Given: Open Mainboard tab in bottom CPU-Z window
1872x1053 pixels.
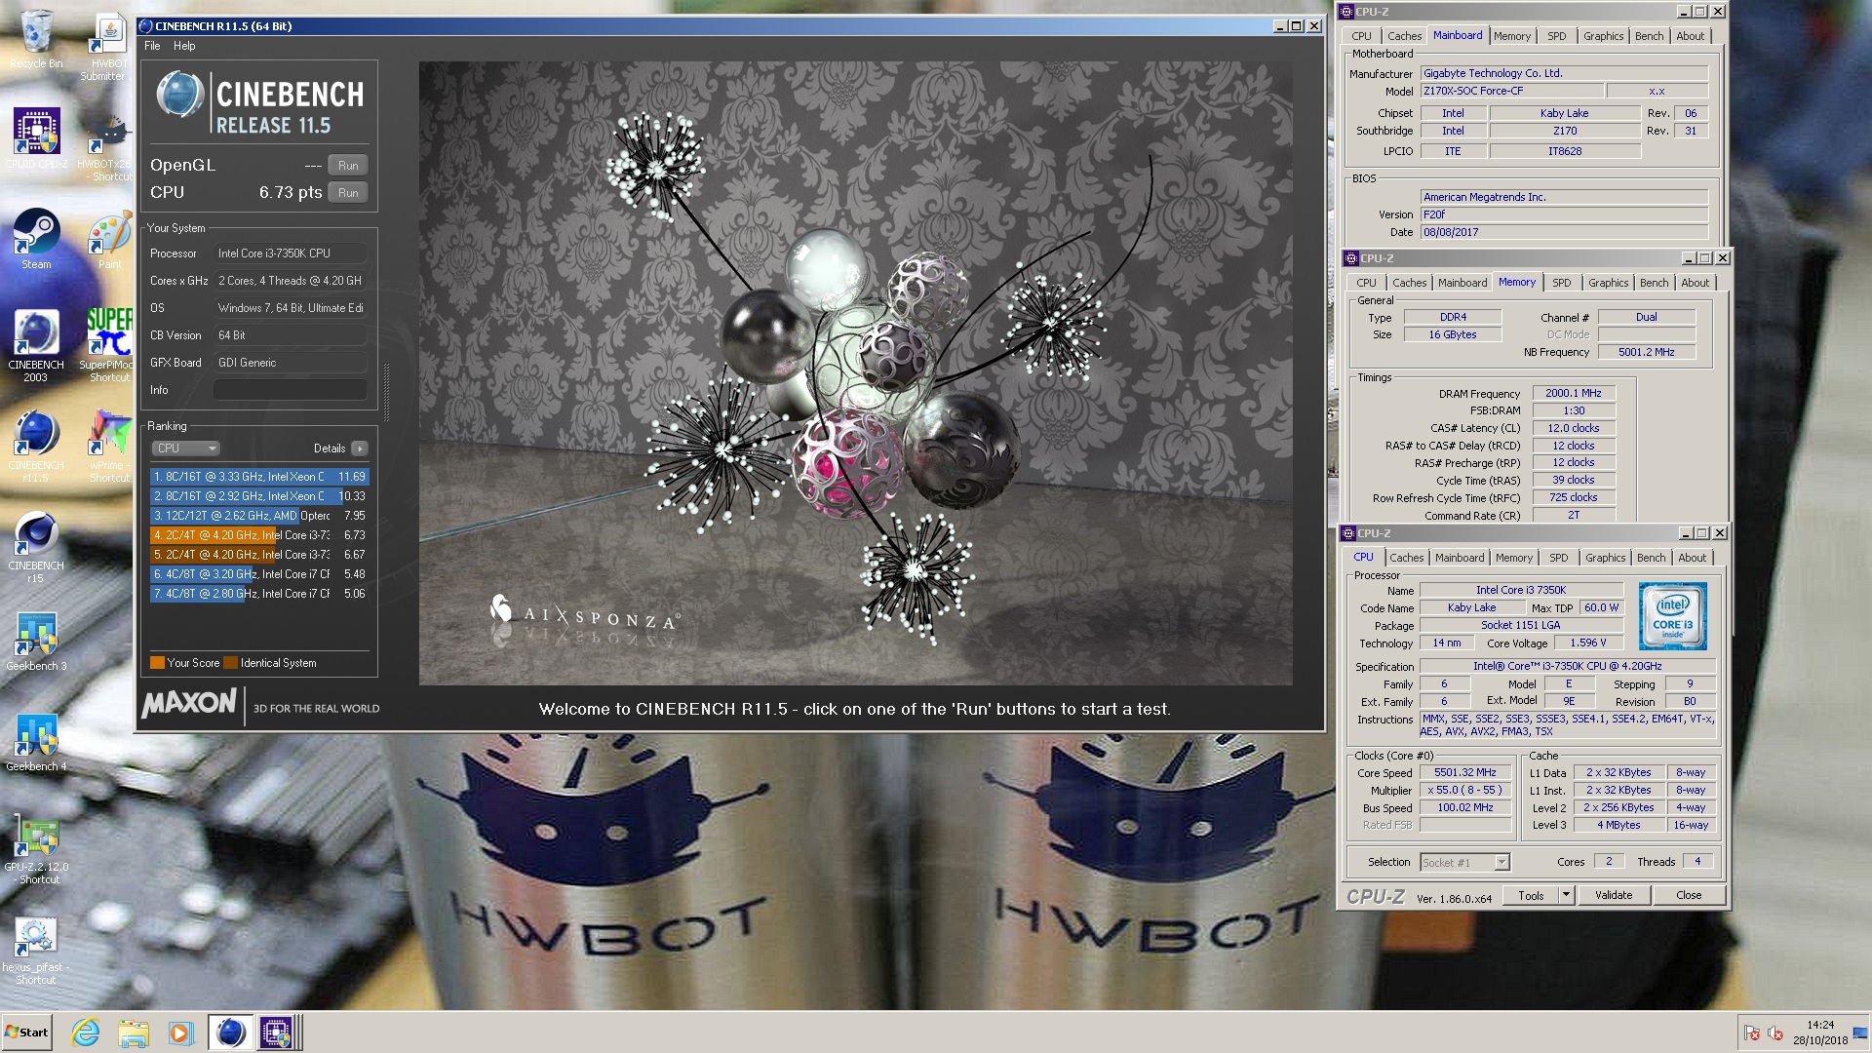Looking at the screenshot, I should (1460, 558).
